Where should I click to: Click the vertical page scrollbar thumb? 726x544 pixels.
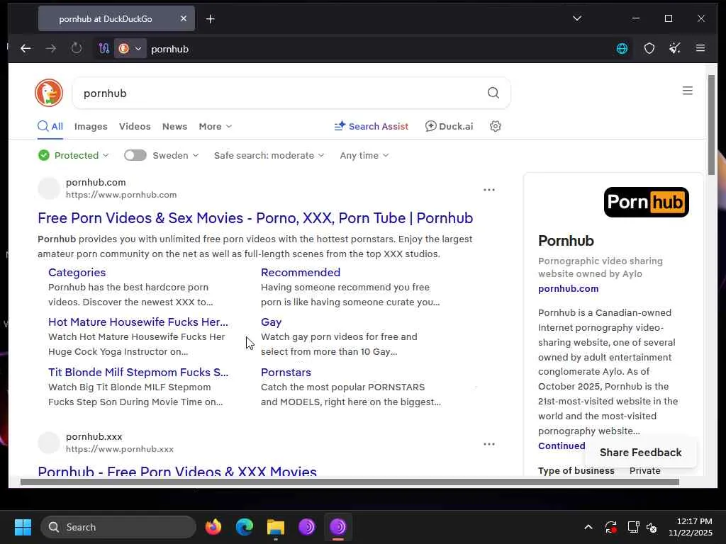pos(711,125)
